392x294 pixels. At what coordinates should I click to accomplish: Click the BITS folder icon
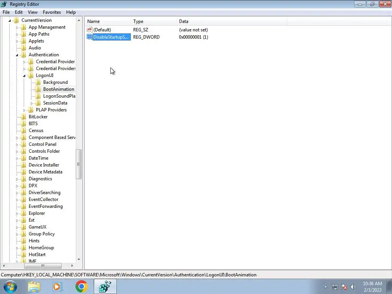click(23, 124)
